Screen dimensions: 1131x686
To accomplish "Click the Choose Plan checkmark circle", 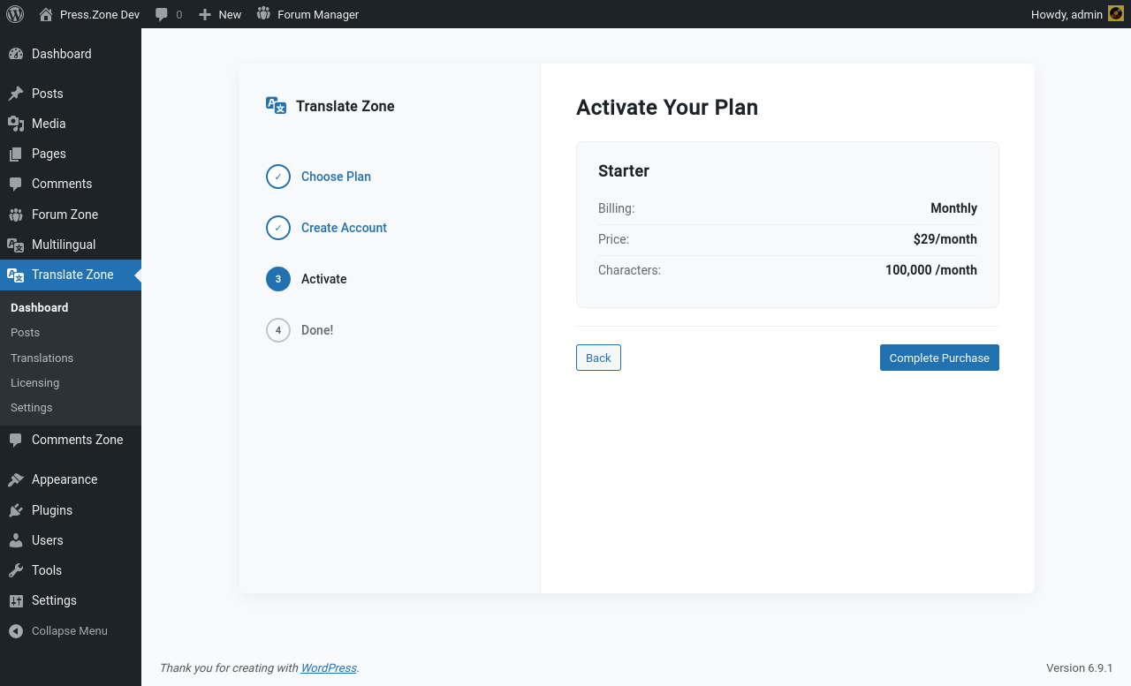I will pos(278,177).
